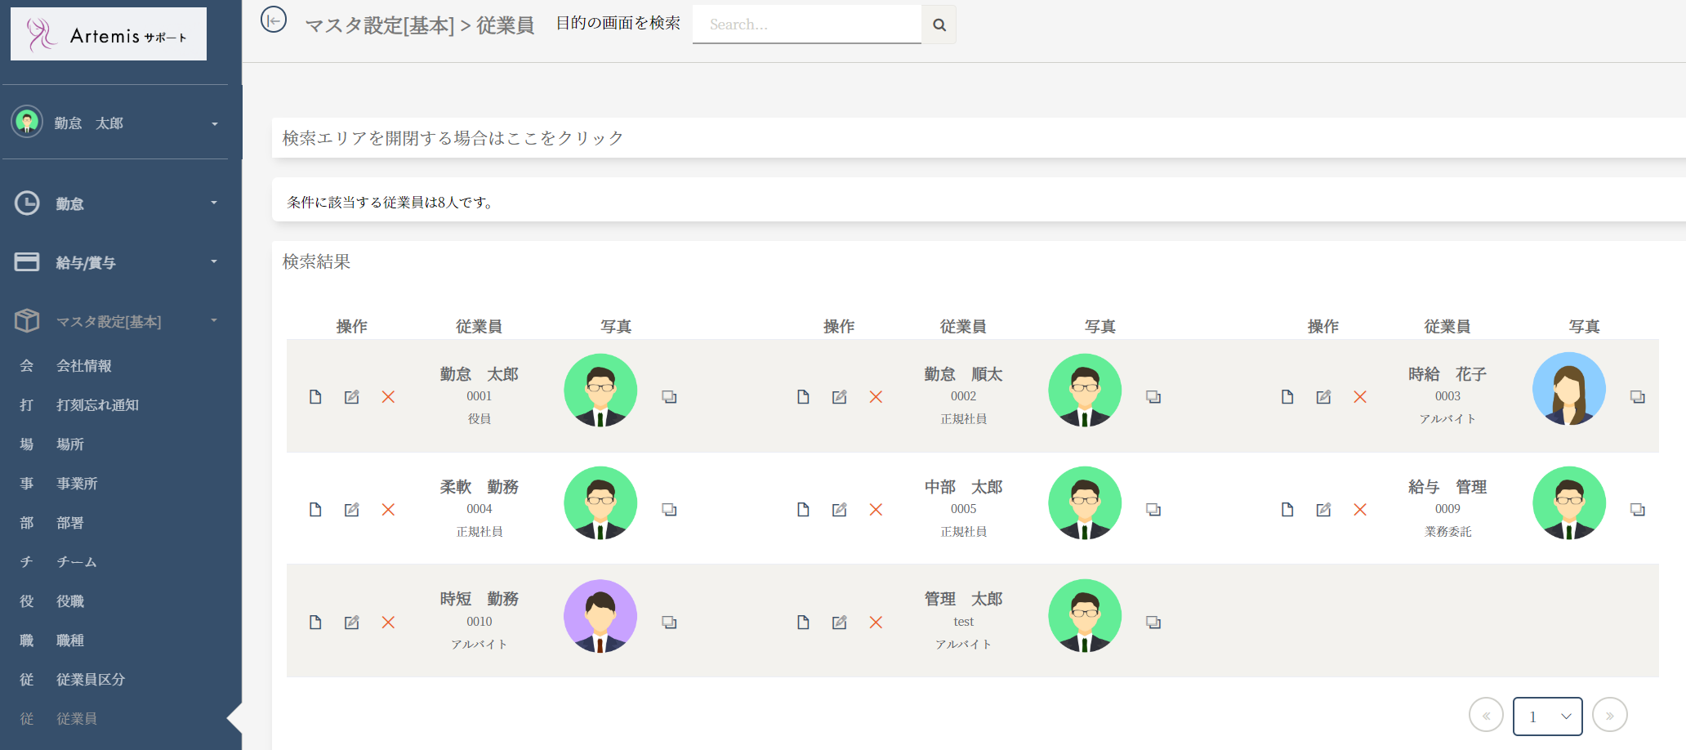This screenshot has width=1686, height=750.
Task: Click the back arrow circle icon
Action: click(x=274, y=20)
